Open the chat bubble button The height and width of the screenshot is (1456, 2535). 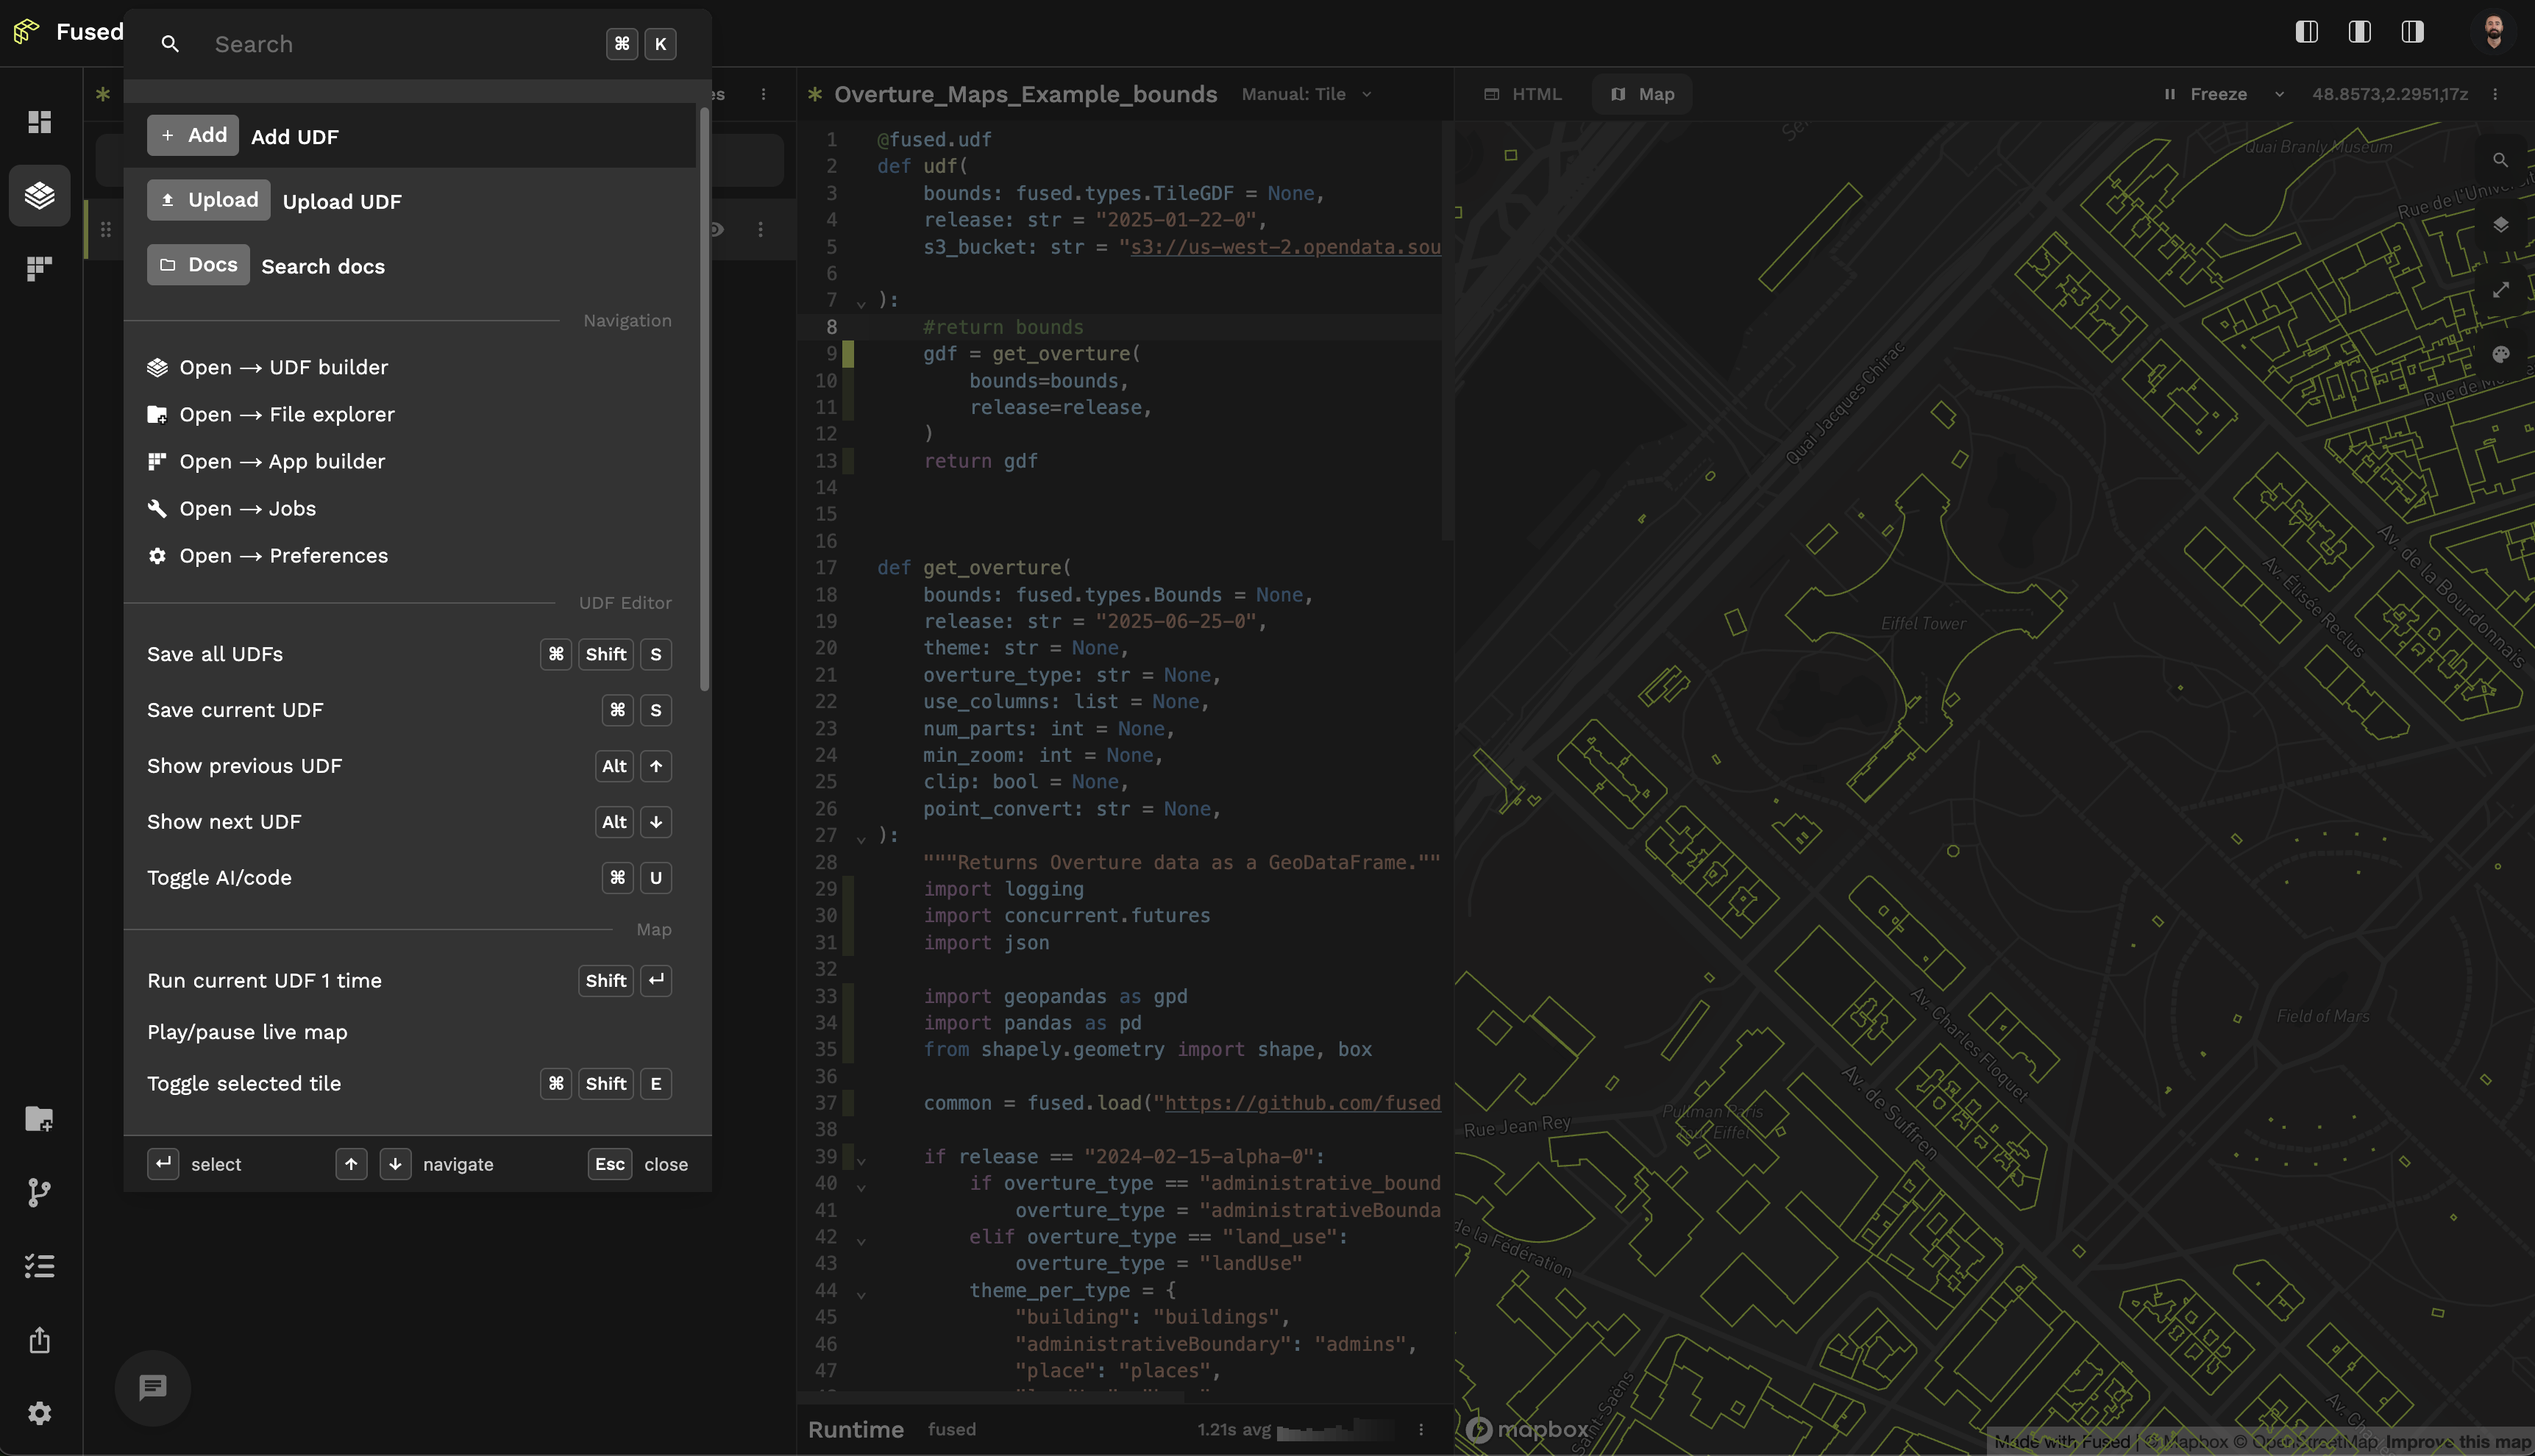[x=152, y=1387]
